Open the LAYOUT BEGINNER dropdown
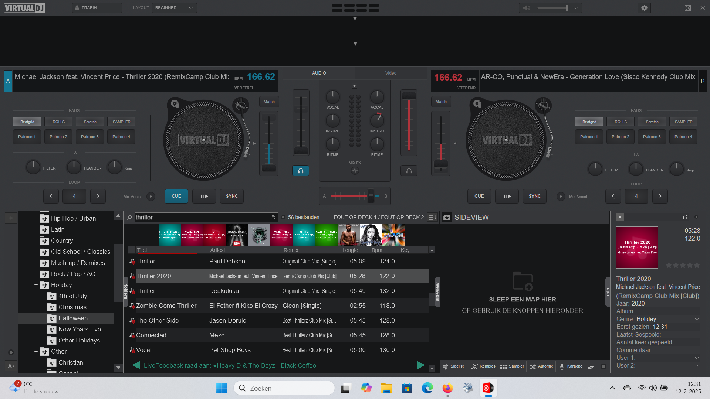Viewport: 710px width, 399px height. [174, 8]
